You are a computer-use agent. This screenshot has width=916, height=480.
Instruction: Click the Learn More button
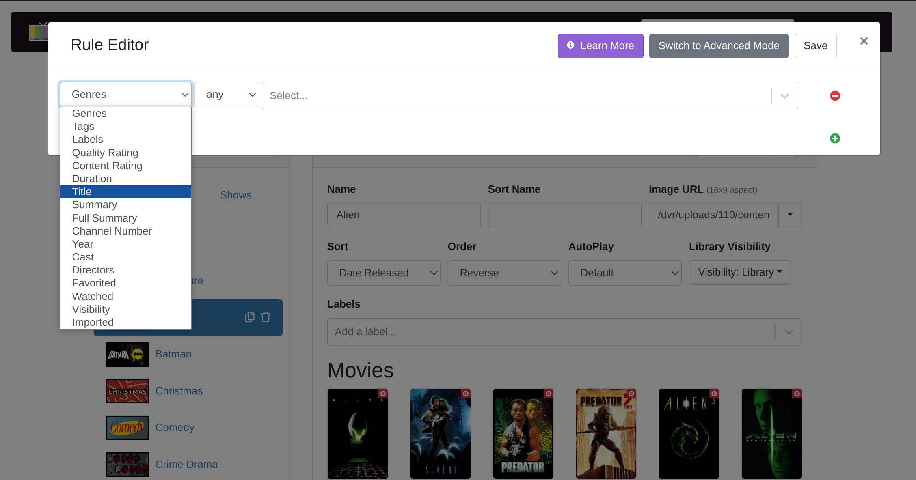point(600,46)
